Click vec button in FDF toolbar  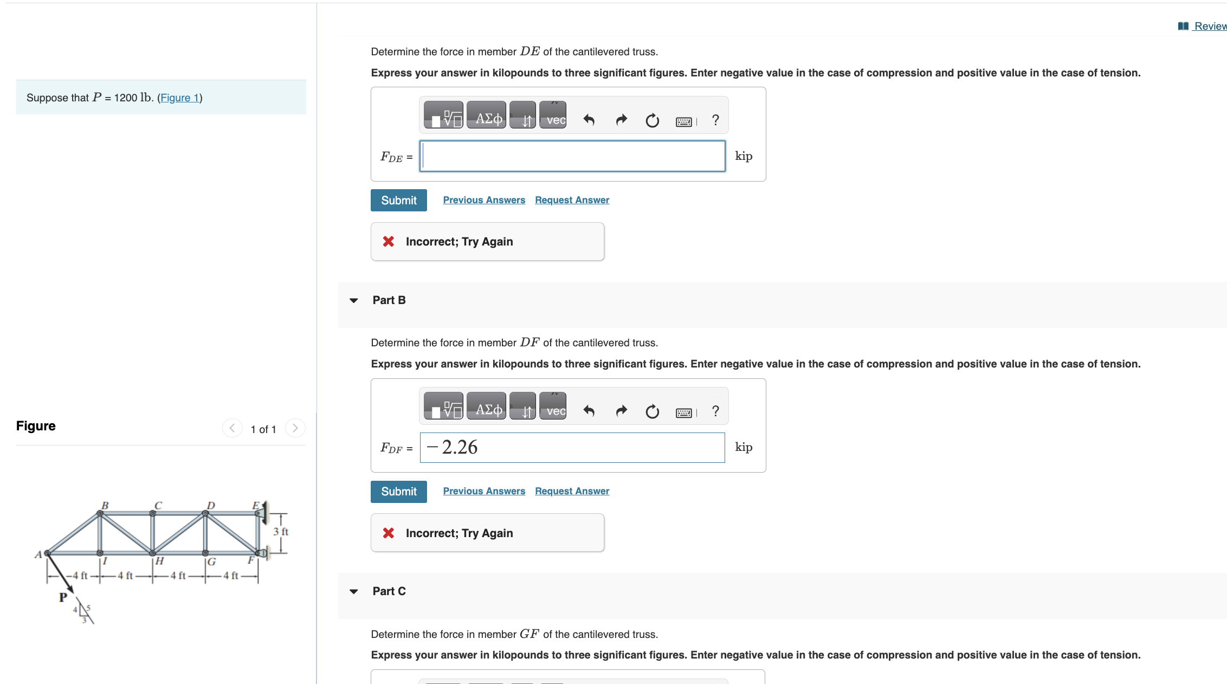click(553, 406)
